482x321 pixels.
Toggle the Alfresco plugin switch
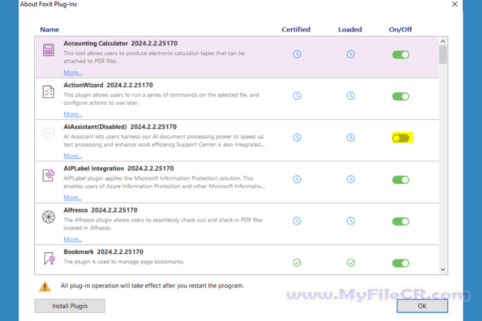pos(400,221)
